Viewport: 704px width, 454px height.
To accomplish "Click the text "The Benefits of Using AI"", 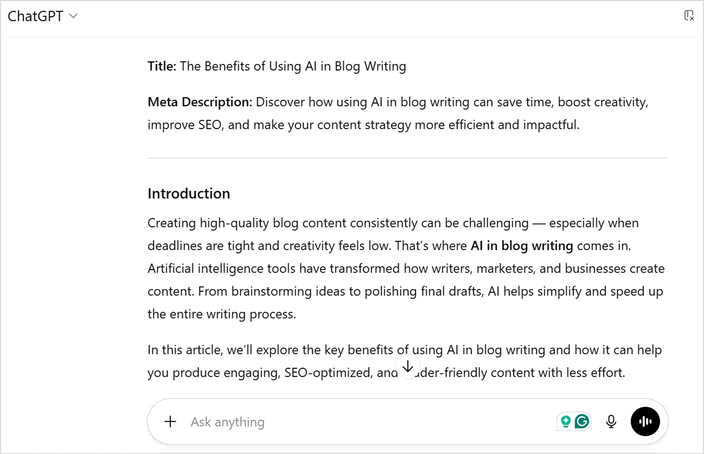I will (x=247, y=66).
